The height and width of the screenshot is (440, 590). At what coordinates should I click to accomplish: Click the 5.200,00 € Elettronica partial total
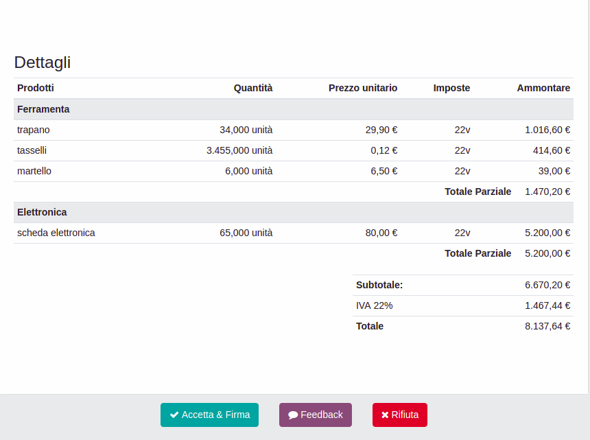[547, 253]
